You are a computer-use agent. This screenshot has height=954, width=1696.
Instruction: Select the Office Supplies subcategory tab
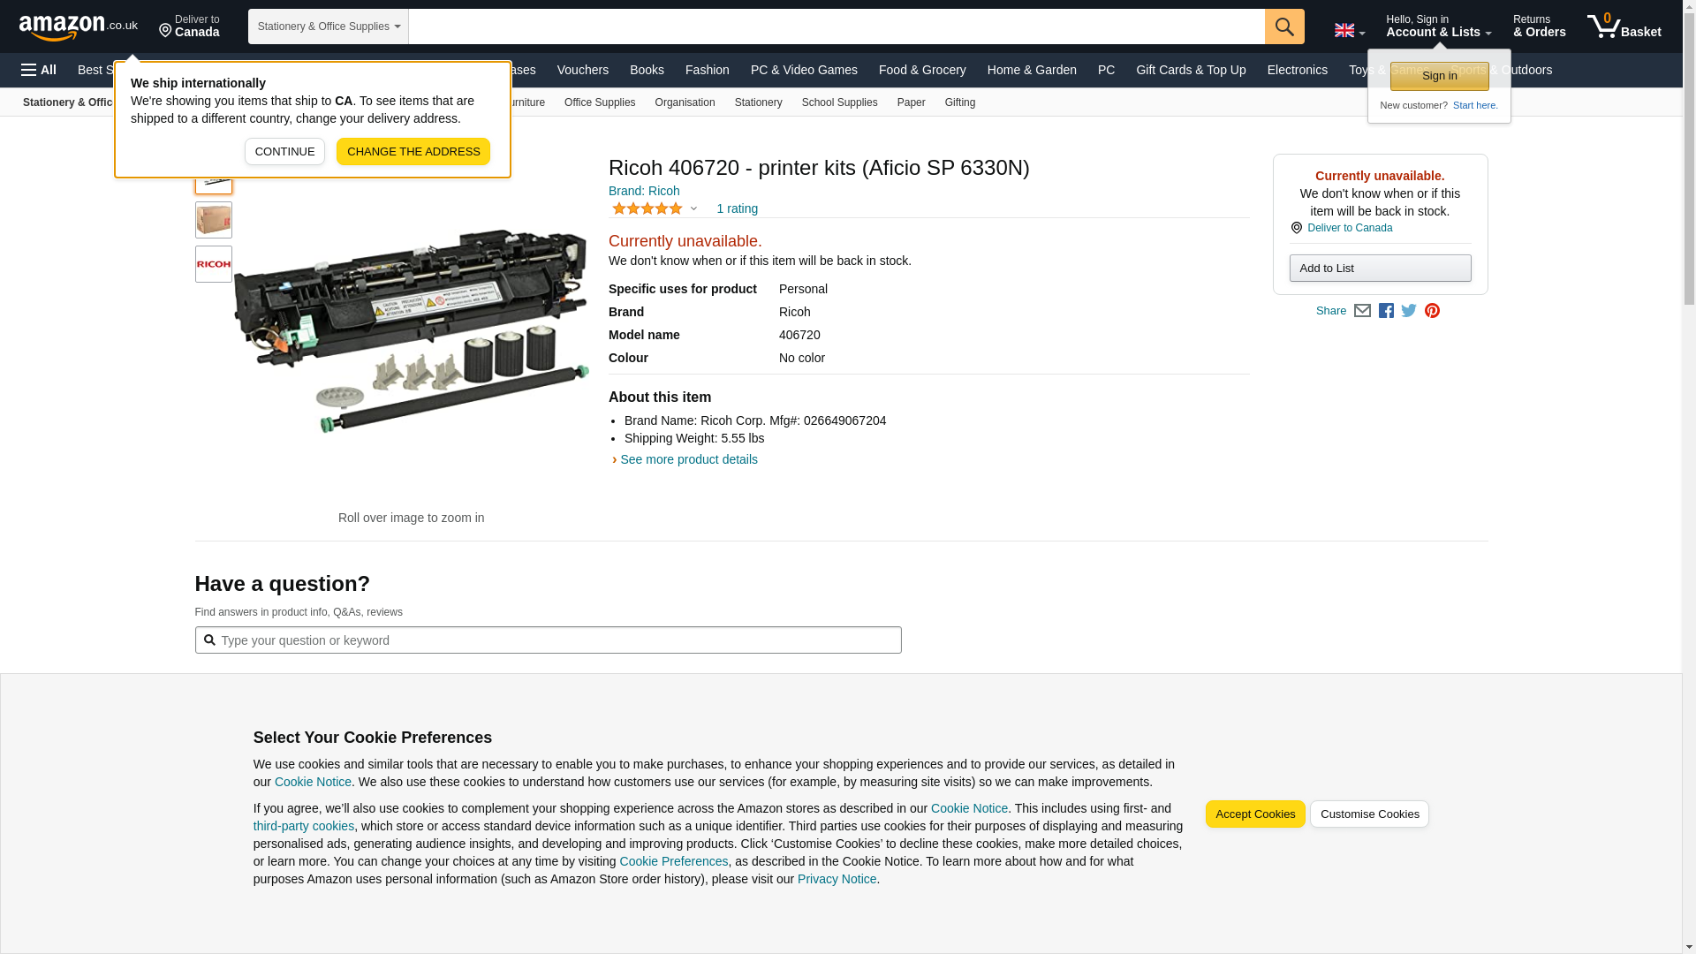[x=599, y=102]
